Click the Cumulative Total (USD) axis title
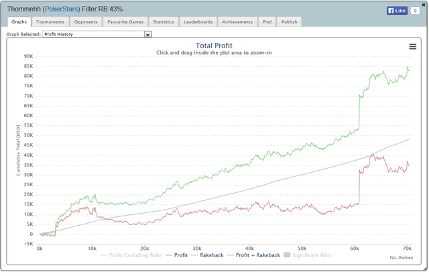The height and width of the screenshot is (276, 429). 18,150
